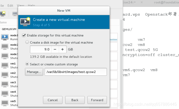Click the wizard icon in the New VM header
The height and width of the screenshot is (109, 179).
(25, 22)
